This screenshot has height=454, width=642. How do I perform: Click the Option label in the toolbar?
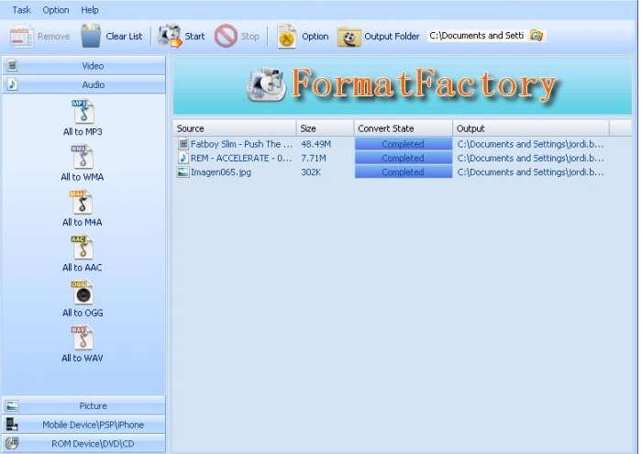[315, 37]
